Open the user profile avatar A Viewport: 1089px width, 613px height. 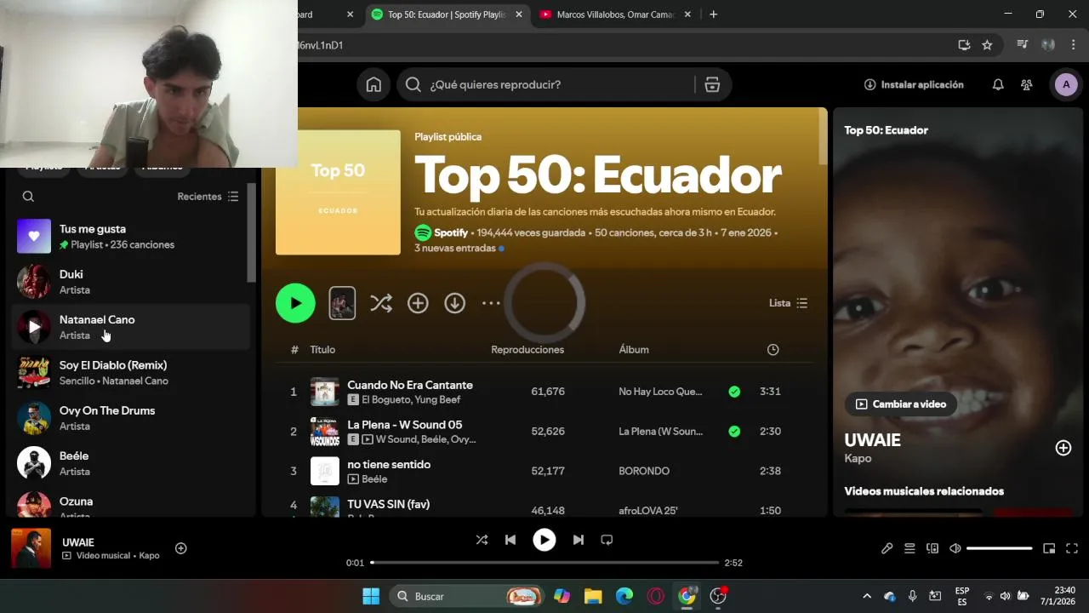pos(1066,84)
